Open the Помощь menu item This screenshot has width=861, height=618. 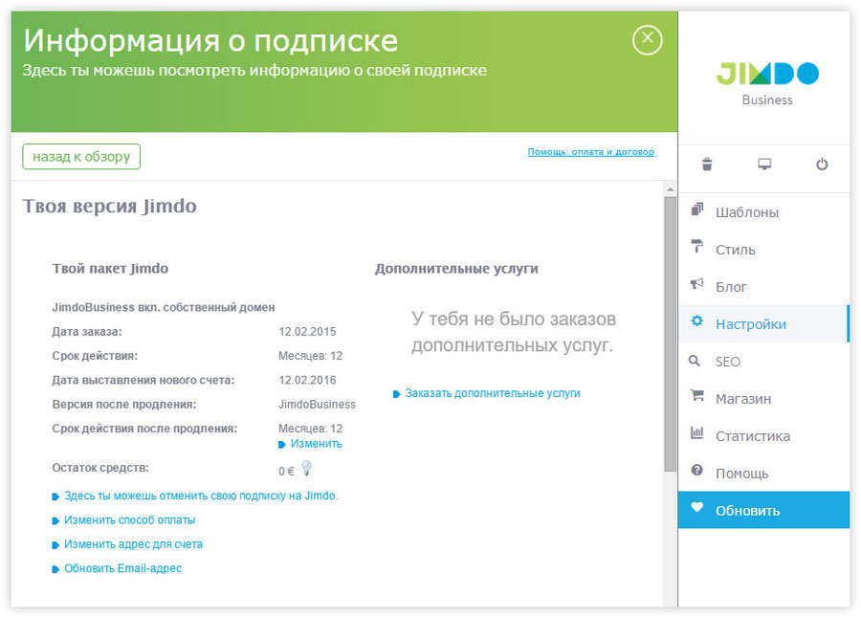pos(763,474)
